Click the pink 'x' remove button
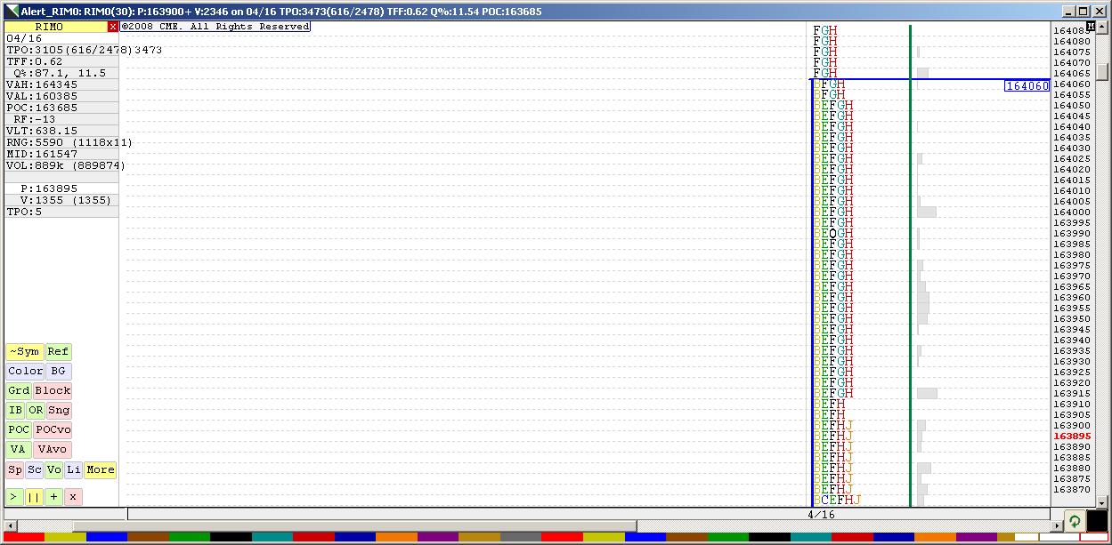Viewport: 1112px width, 545px height. coord(73,496)
